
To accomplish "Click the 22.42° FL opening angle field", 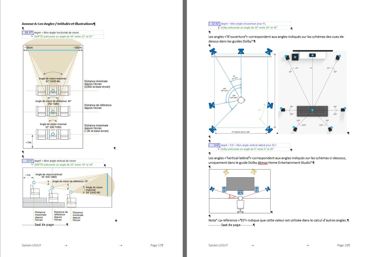I will [x=214, y=24].
